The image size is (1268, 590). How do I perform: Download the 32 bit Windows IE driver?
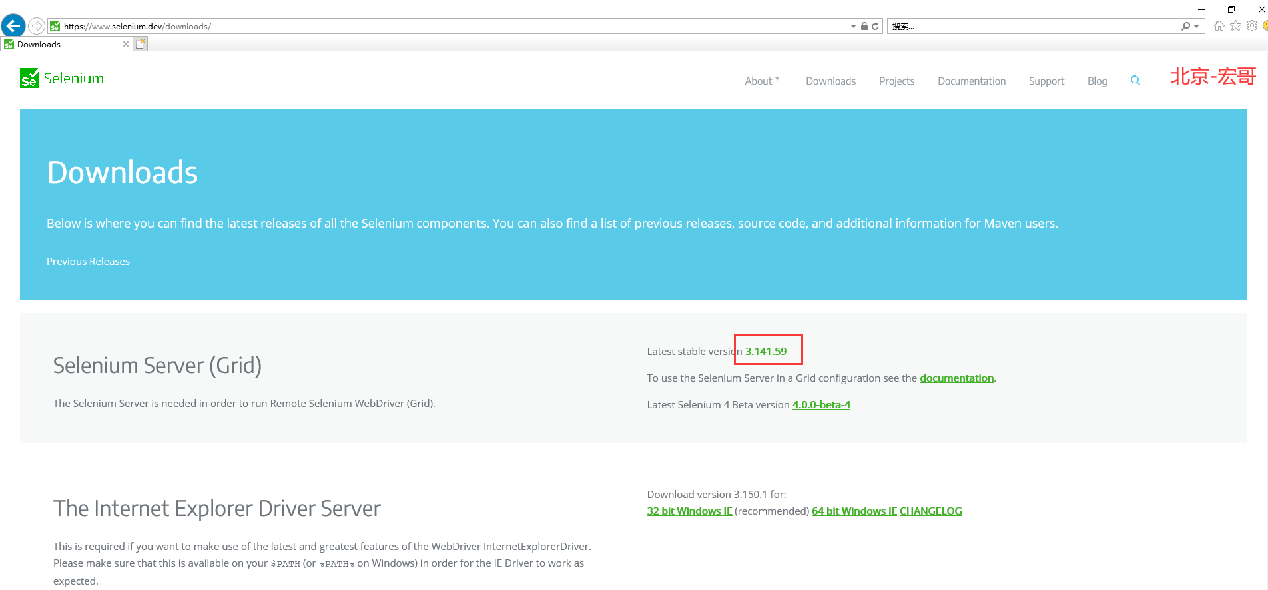[x=689, y=511]
